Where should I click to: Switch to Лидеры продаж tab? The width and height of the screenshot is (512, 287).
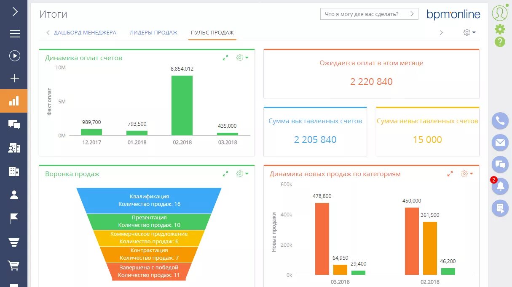[x=153, y=32]
